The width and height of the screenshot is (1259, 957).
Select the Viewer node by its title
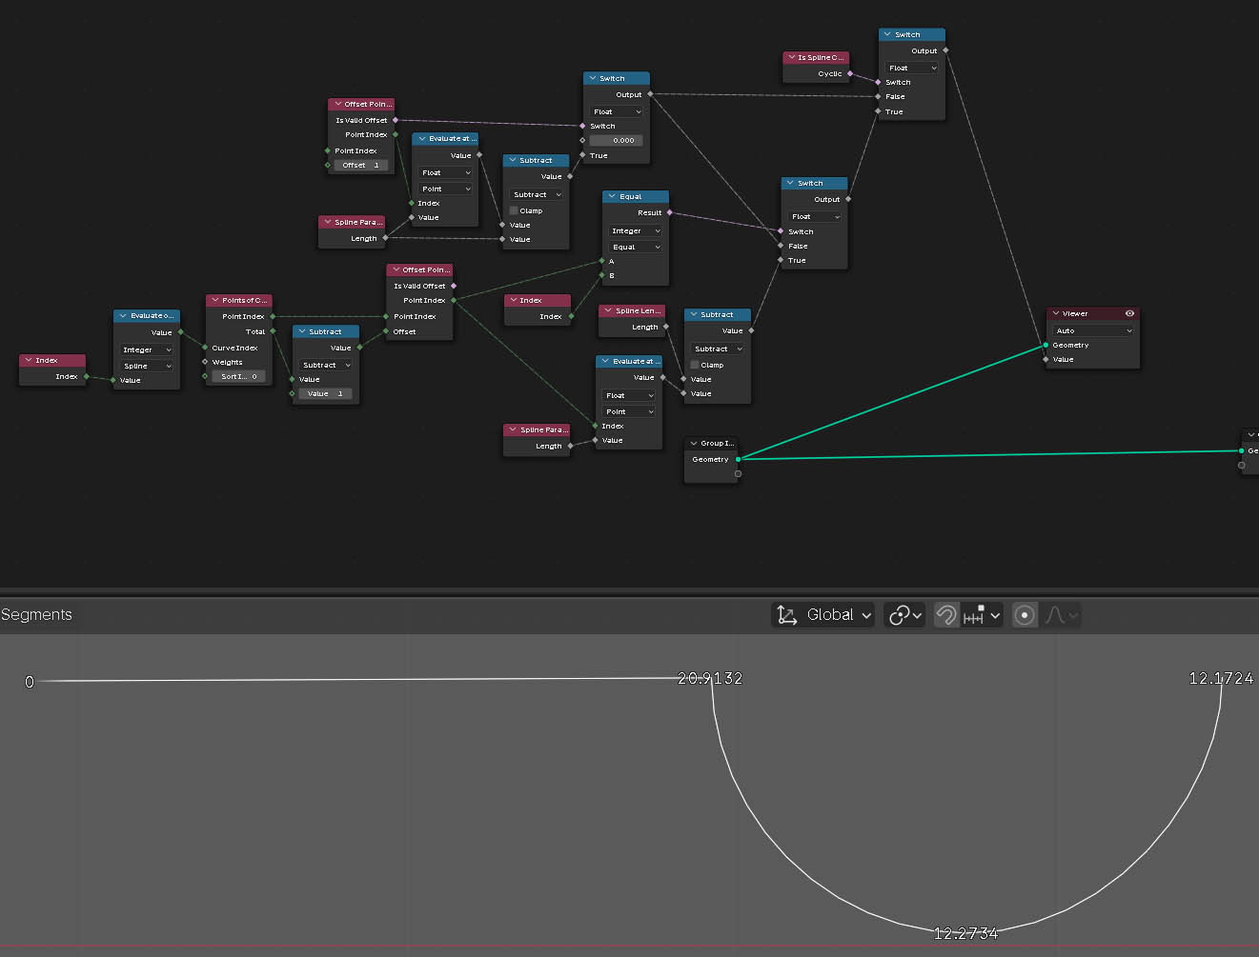(x=1075, y=313)
